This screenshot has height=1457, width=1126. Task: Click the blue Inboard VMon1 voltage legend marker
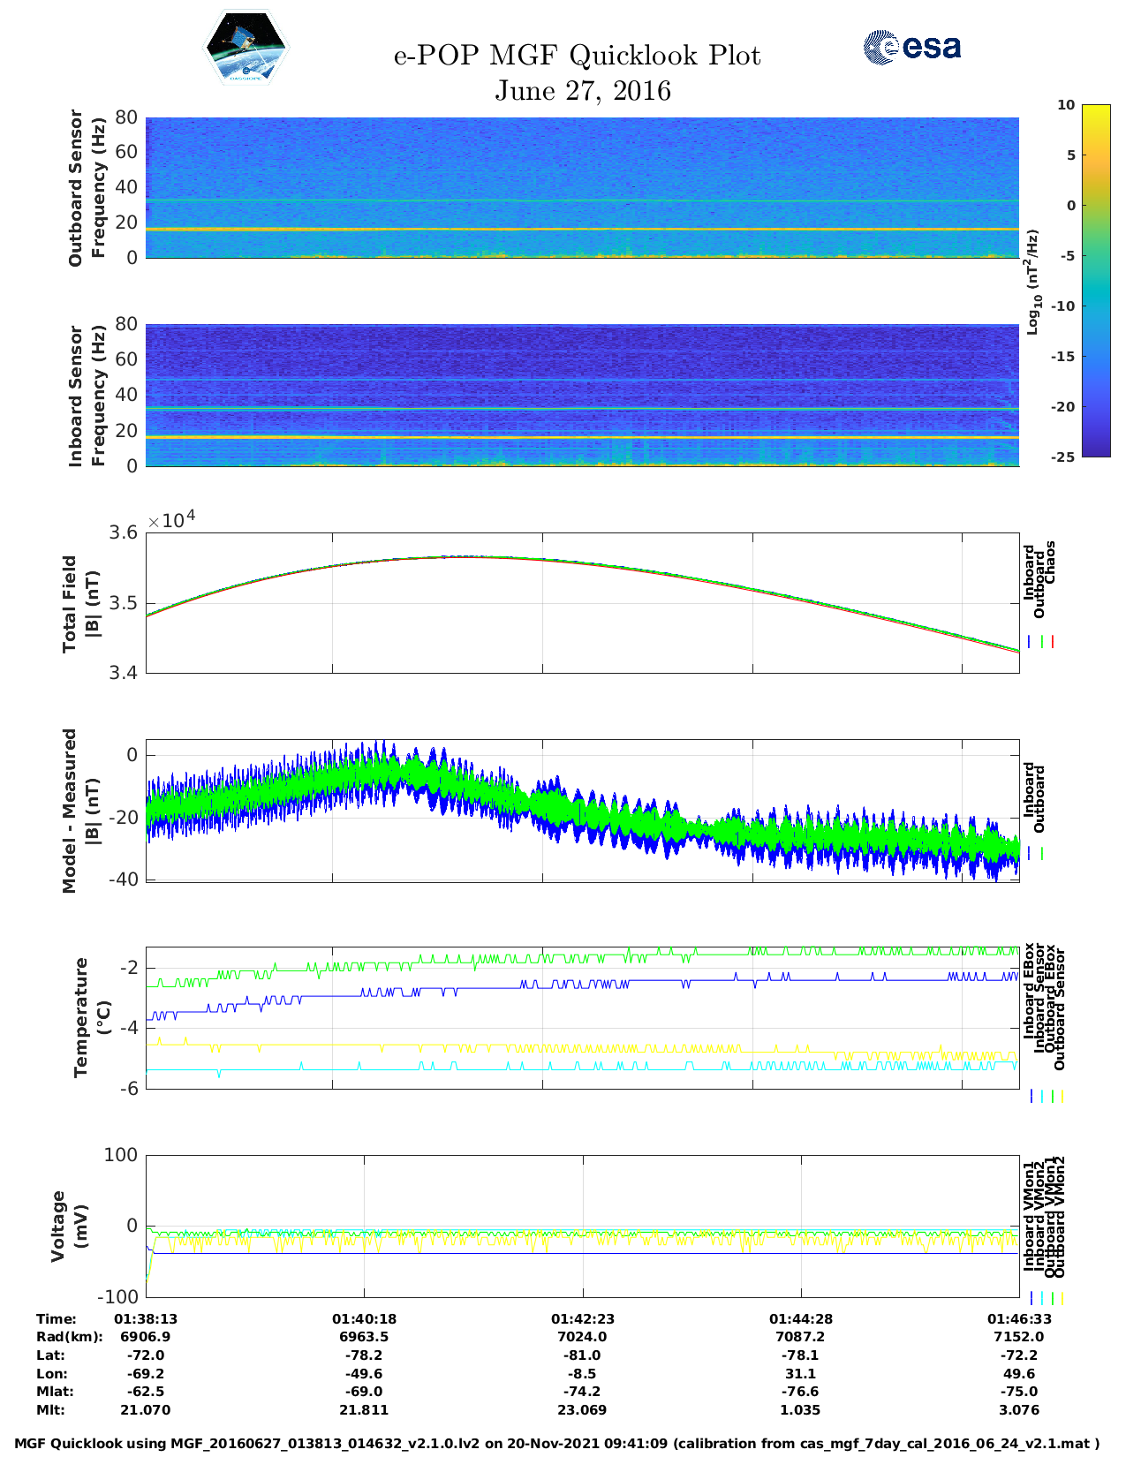point(1032,1298)
